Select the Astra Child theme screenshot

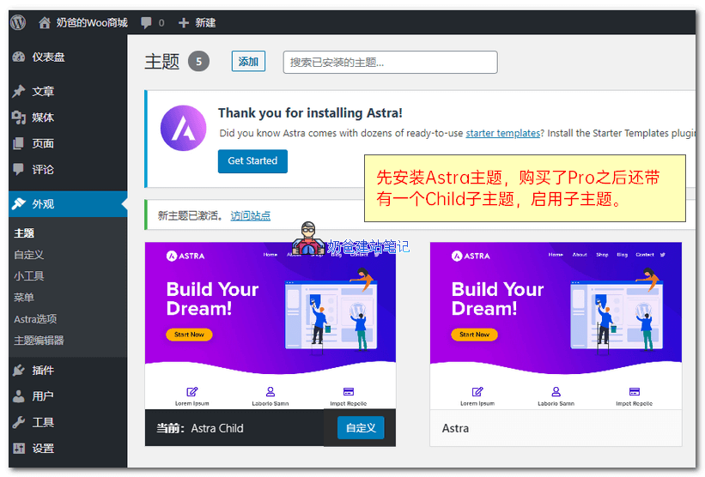pyautogui.click(x=270, y=326)
